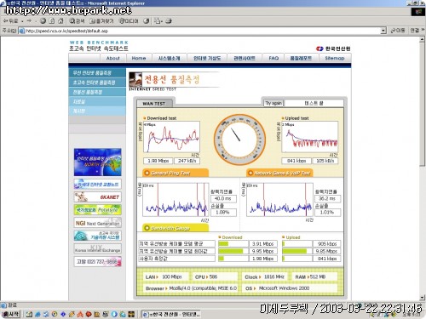Open the green Potalsite banner

[98, 210]
